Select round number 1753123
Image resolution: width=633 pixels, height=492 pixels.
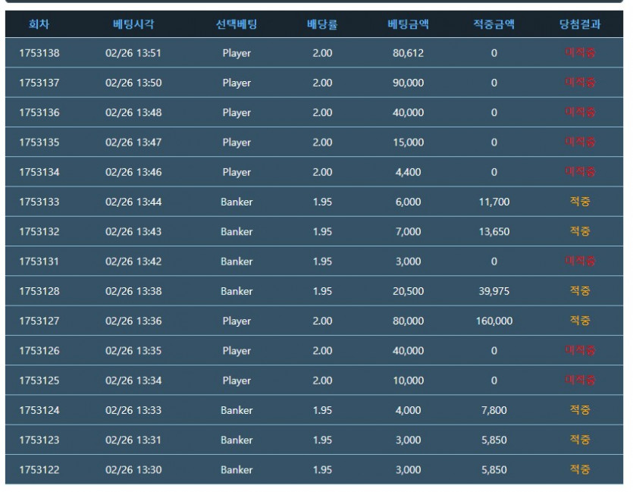39,440
